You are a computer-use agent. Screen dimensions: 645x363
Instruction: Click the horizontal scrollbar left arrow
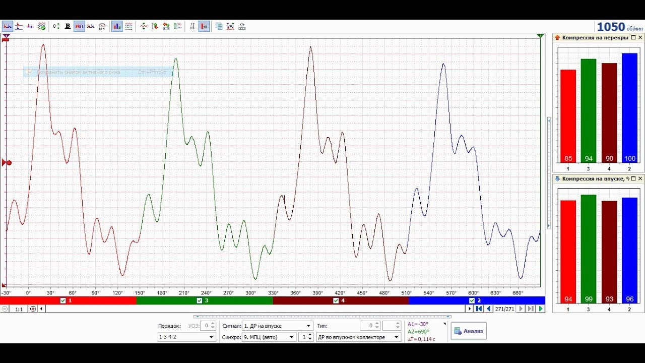tap(42, 309)
